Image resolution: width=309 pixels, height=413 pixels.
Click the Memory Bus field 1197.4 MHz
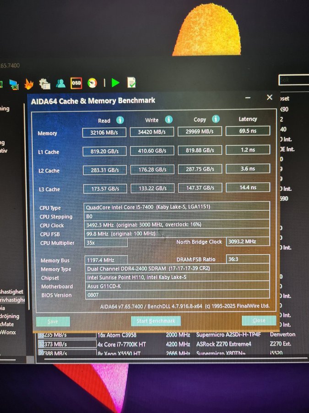(x=106, y=260)
